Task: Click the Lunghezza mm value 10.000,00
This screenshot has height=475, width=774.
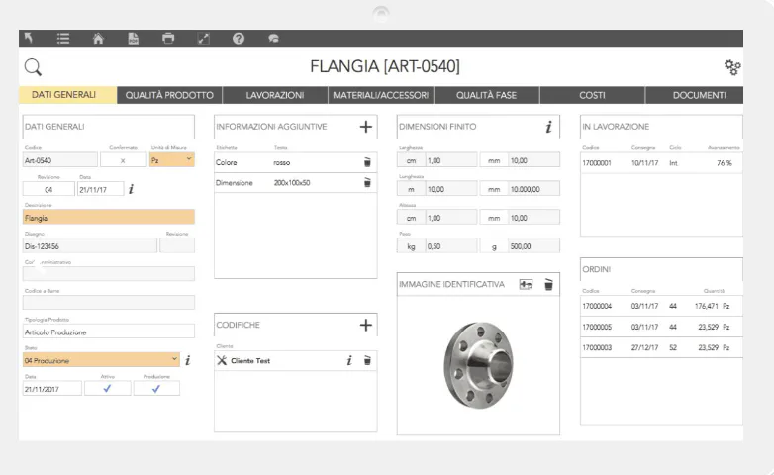Action: tap(534, 189)
